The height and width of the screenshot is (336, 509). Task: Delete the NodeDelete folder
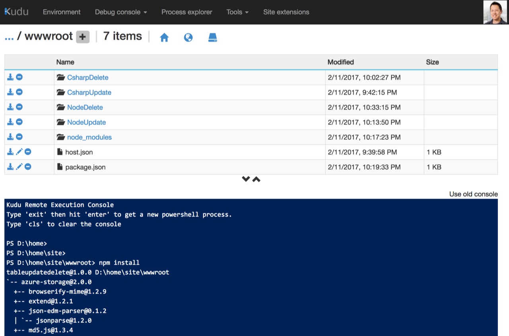pos(19,107)
